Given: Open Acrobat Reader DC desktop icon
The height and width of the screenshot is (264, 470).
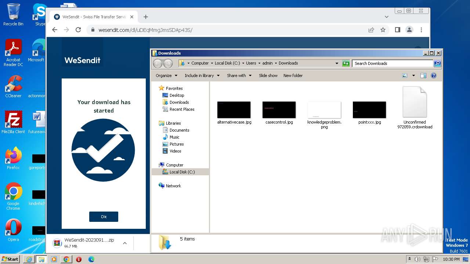Looking at the screenshot, I should [13, 53].
